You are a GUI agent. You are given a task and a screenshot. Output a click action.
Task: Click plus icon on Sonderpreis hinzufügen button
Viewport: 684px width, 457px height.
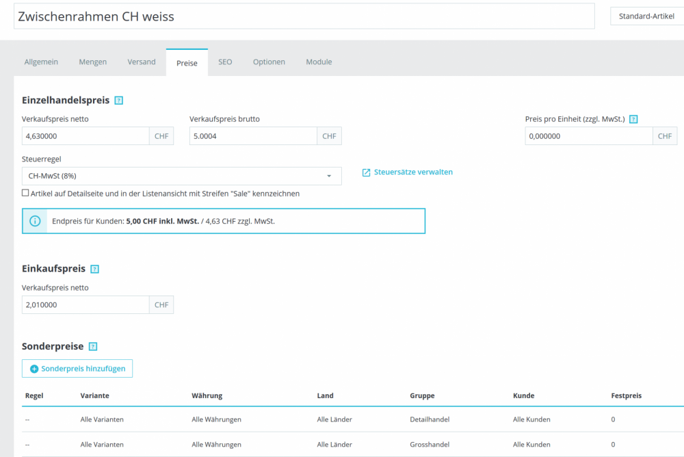pos(34,369)
